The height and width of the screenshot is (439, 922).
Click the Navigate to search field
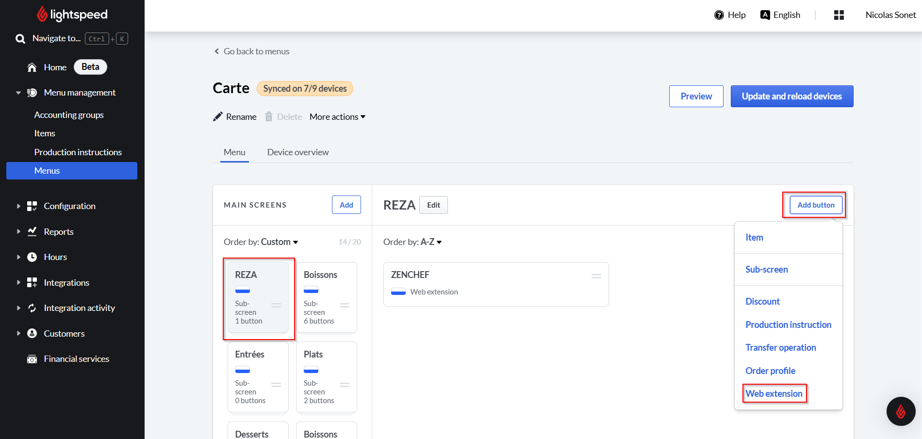pos(72,39)
